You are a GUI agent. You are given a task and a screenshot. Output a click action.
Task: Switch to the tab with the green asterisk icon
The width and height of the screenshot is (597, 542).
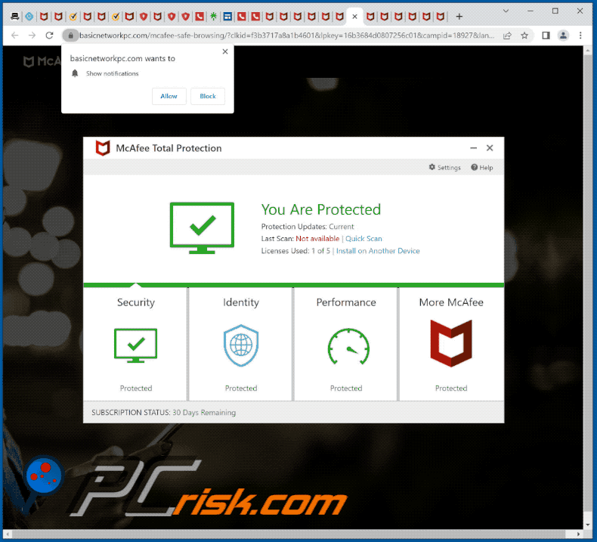point(214,17)
